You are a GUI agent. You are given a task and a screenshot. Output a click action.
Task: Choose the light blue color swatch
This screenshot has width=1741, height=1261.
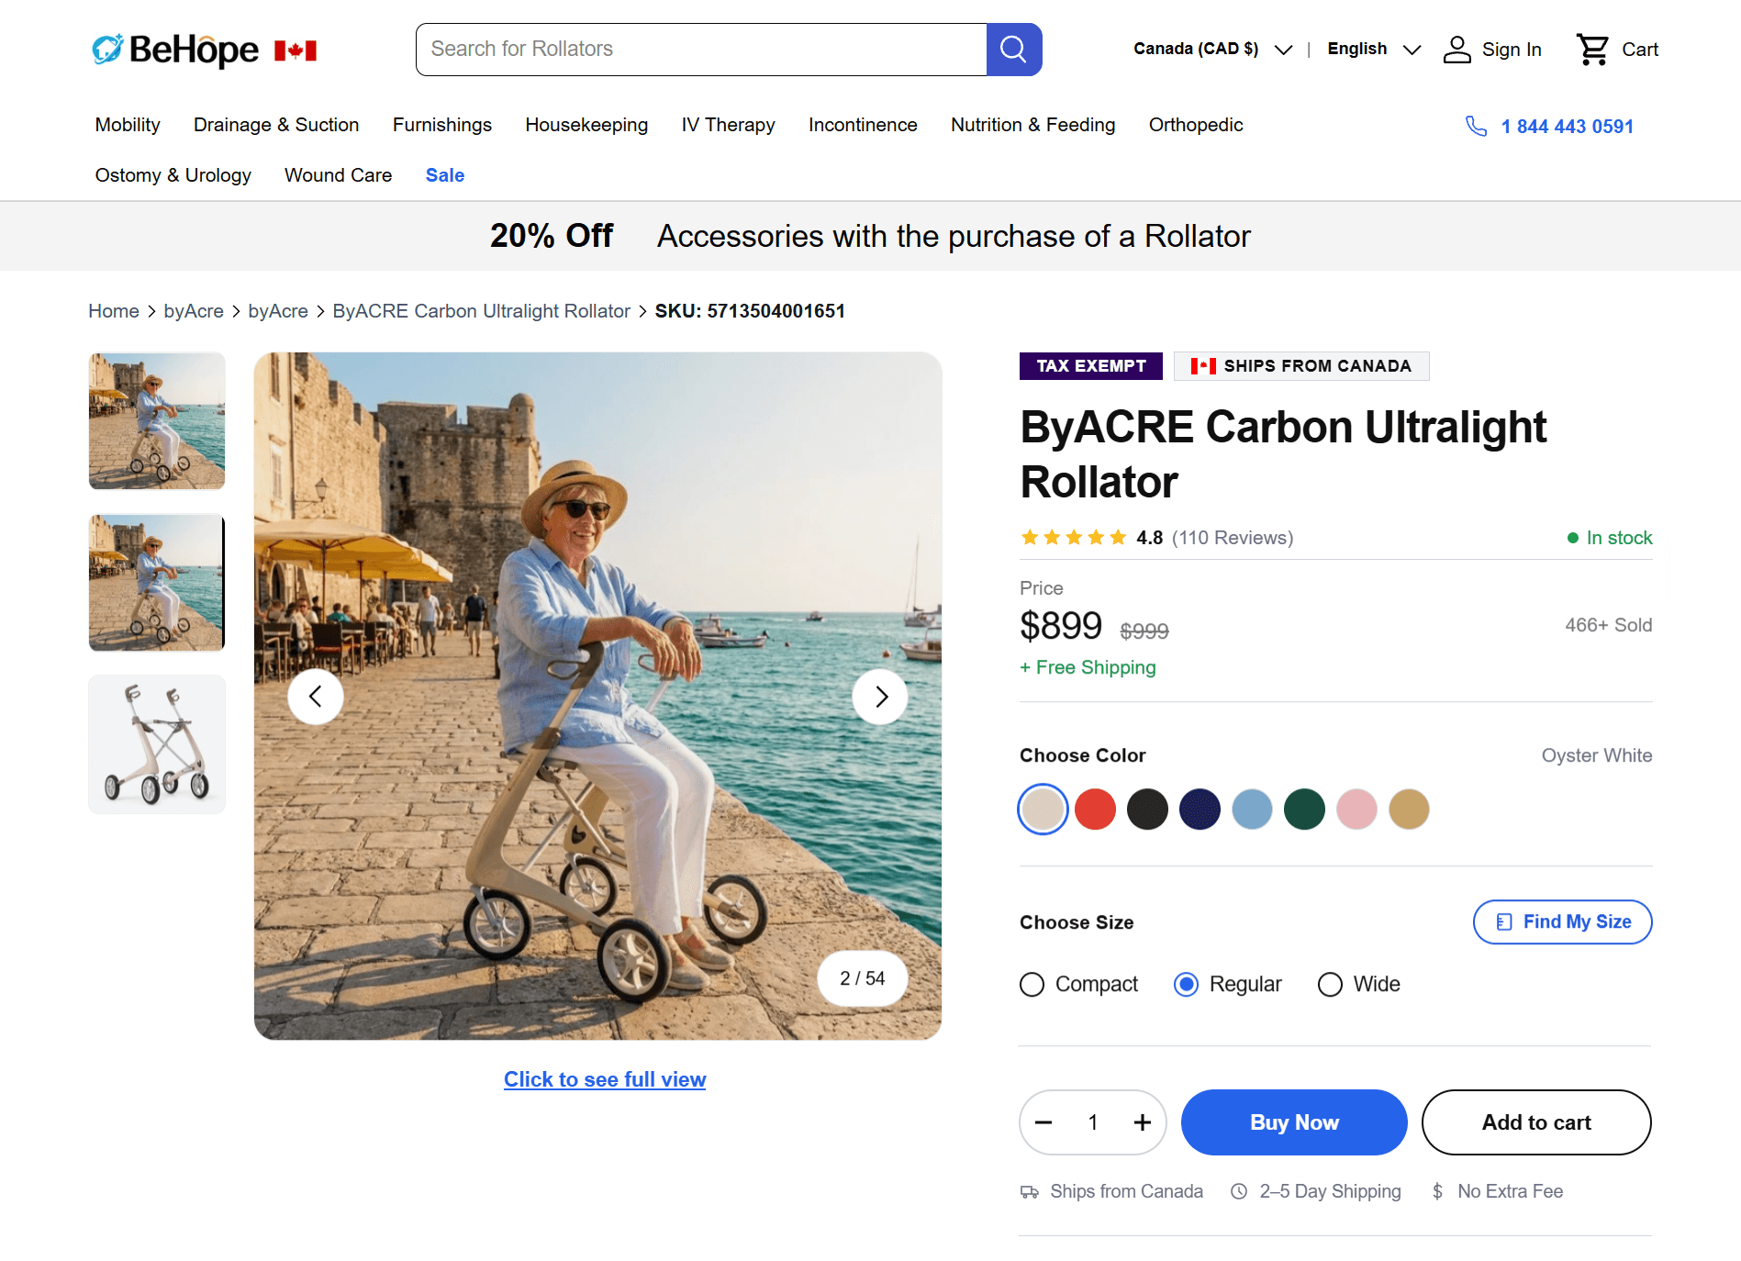click(1252, 809)
